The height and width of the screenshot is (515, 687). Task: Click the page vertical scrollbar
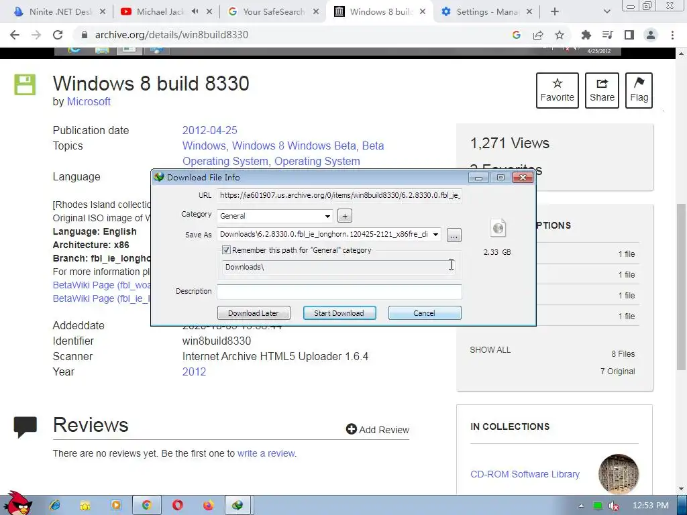pos(682,287)
